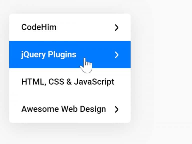Choose the HTML, CSS & JavaScript entry
The height and width of the screenshot is (144, 192).
(x=68, y=82)
